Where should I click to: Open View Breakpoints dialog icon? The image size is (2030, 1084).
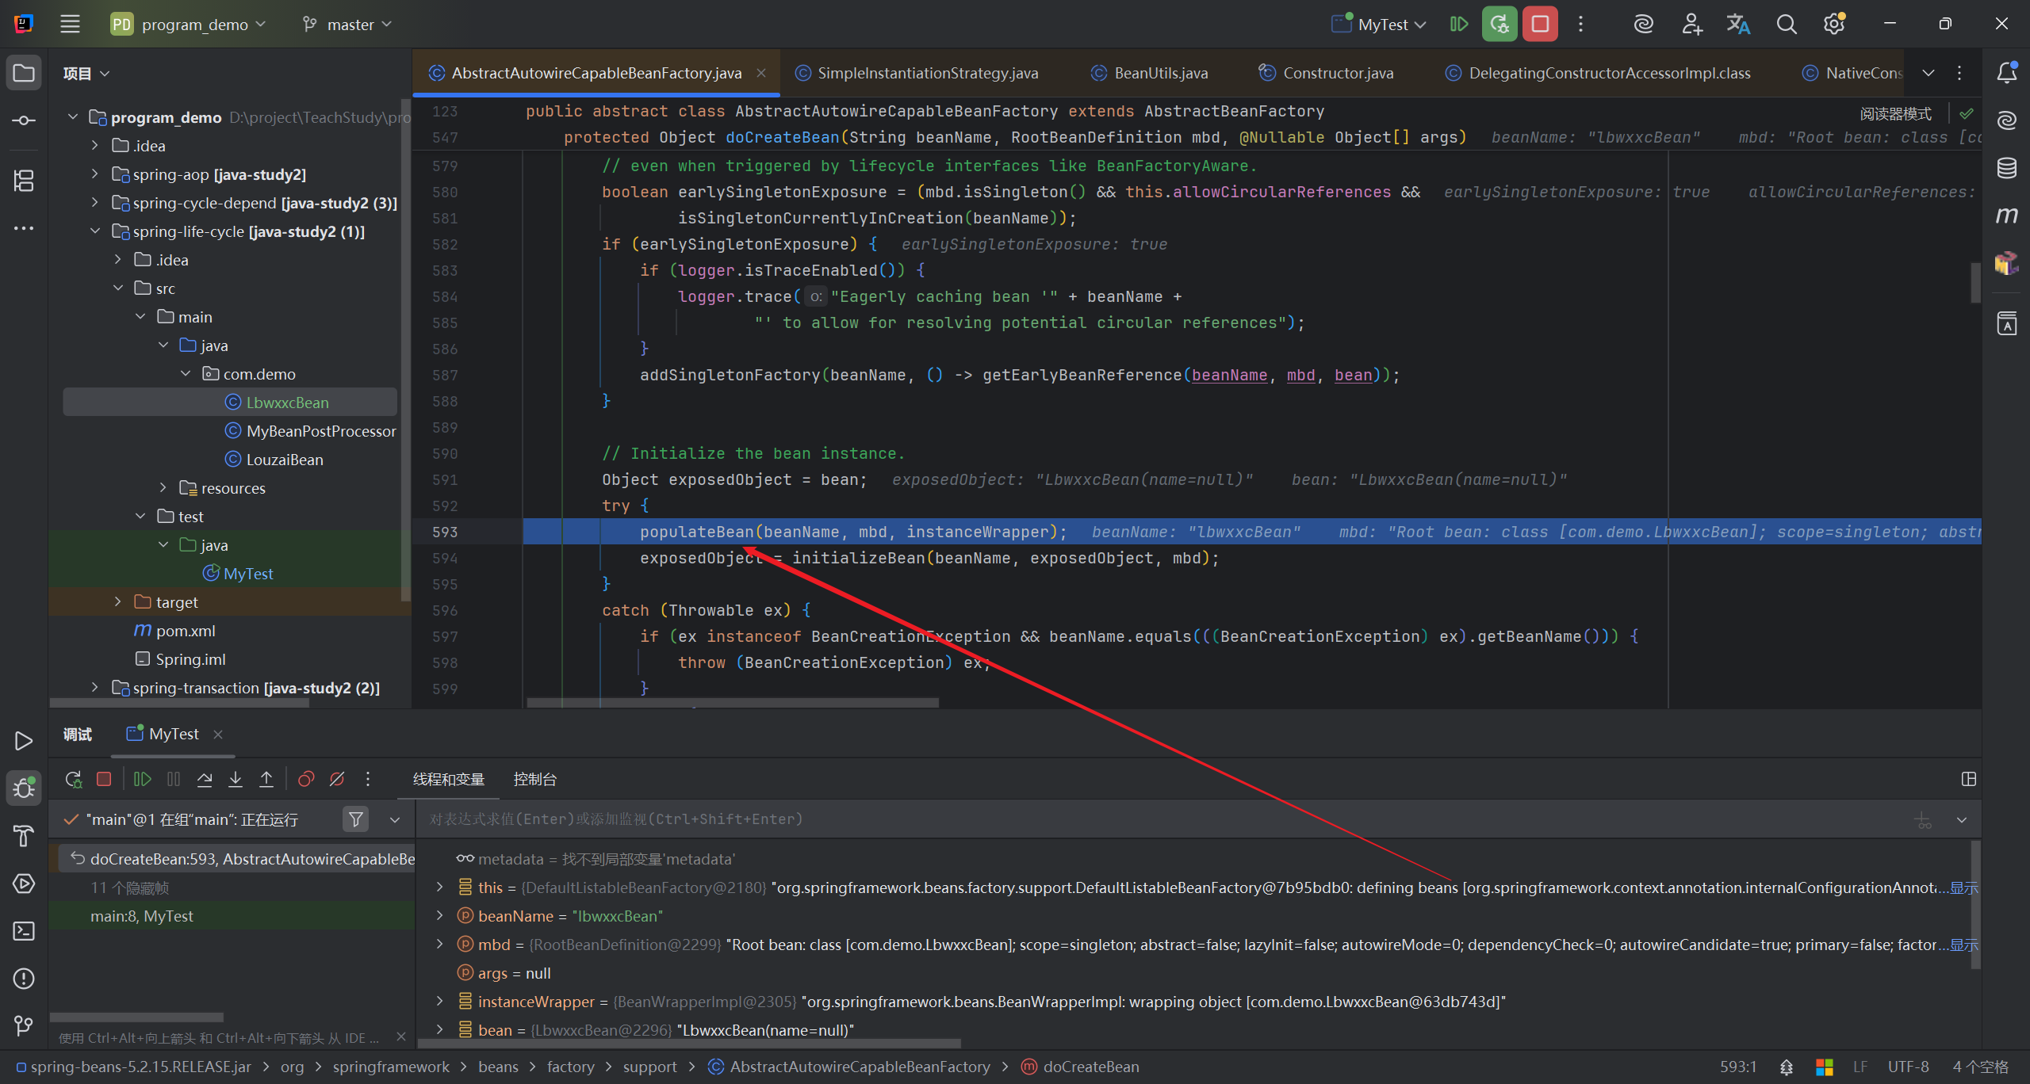coord(306,779)
